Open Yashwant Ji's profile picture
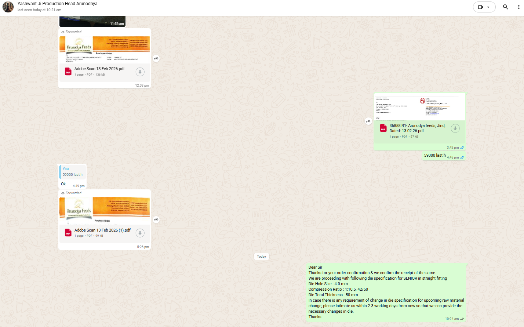 pos(8,7)
